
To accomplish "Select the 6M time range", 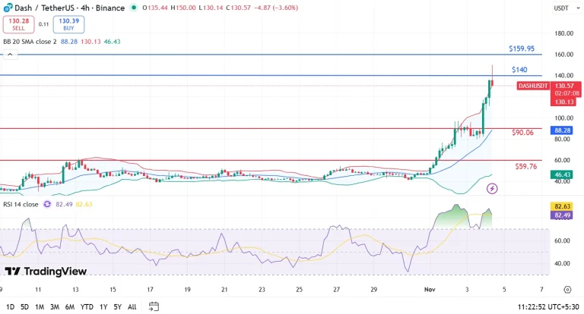I will pyautogui.click(x=69, y=306).
